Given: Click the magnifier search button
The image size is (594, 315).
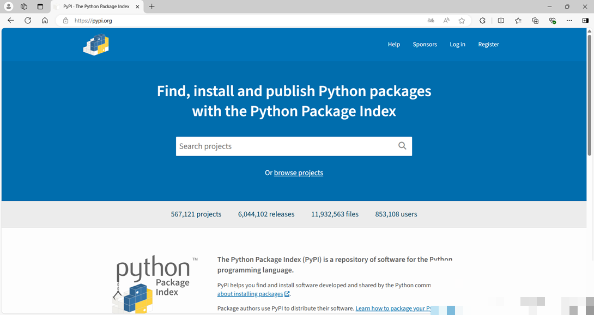Looking at the screenshot, I should [x=402, y=146].
